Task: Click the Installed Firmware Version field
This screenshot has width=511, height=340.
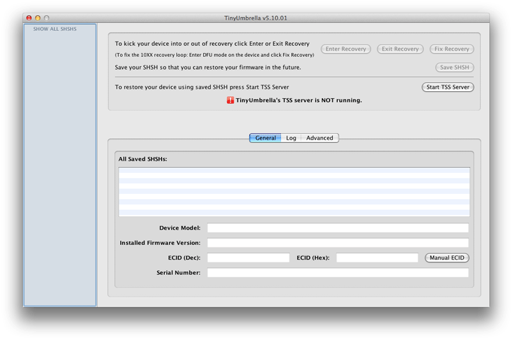Action: pyautogui.click(x=337, y=243)
